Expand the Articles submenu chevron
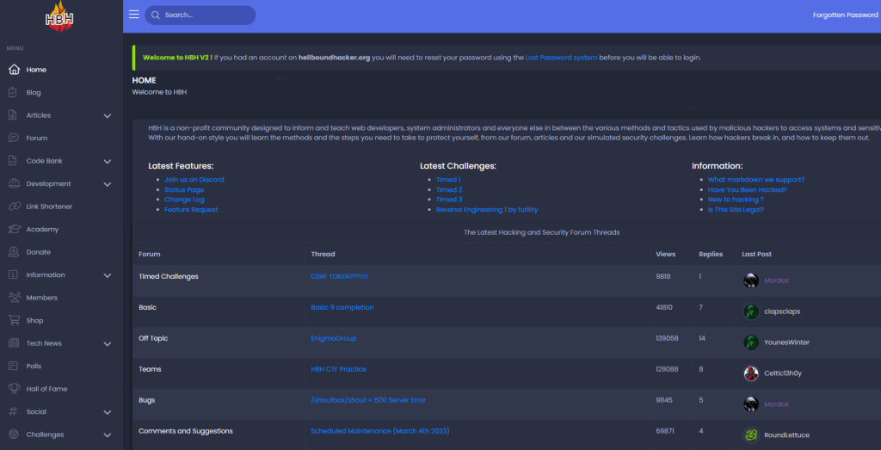881x450 pixels. point(108,115)
